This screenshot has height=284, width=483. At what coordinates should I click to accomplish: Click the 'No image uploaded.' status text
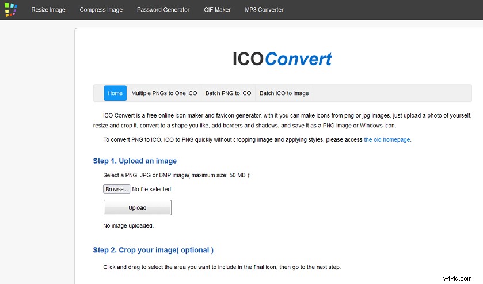point(128,226)
